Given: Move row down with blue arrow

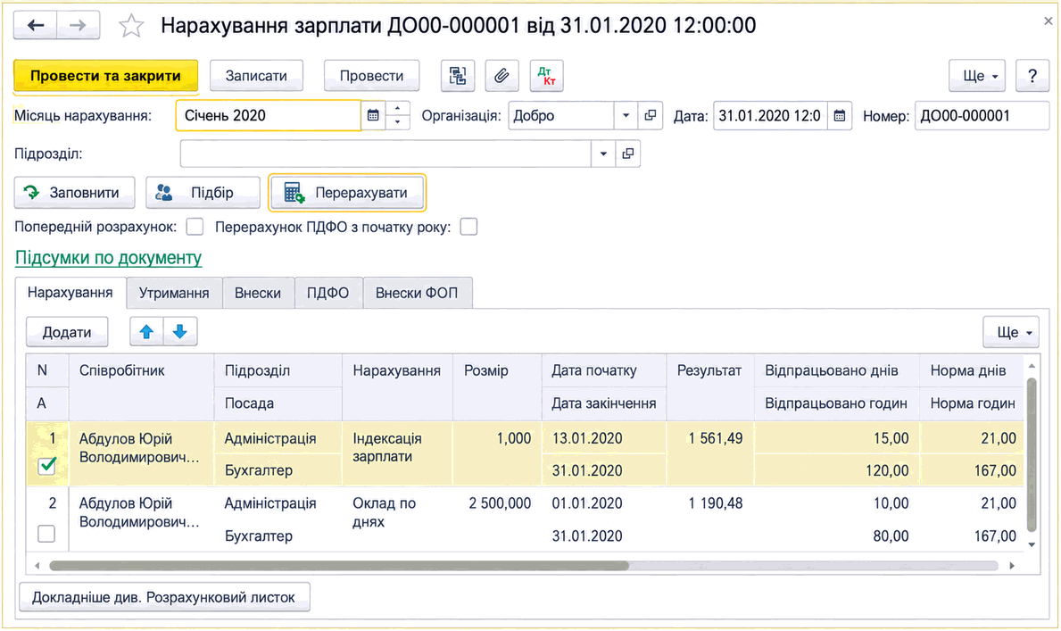Looking at the screenshot, I should coord(180,332).
